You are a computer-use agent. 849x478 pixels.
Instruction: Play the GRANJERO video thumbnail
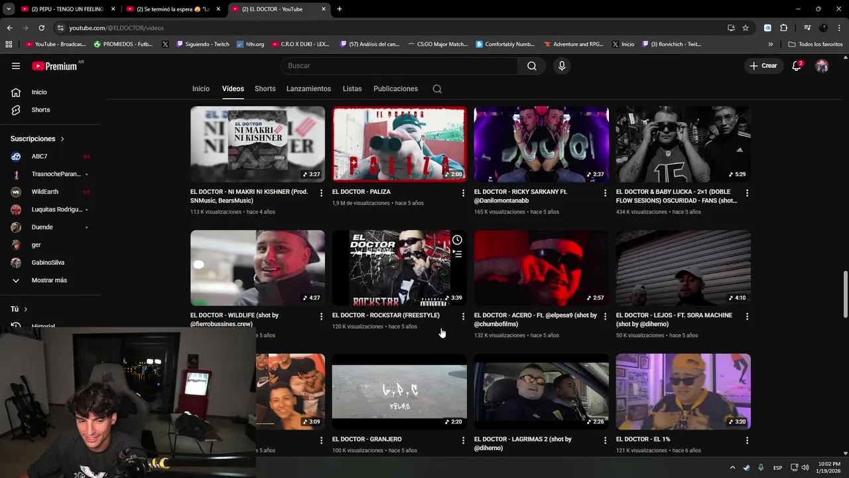click(x=399, y=392)
